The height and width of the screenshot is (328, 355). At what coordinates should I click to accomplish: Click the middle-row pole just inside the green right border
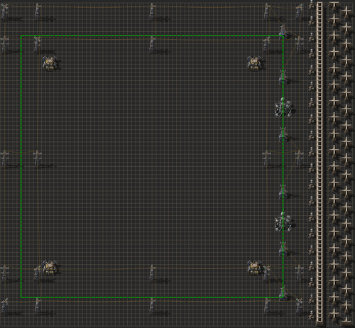[266, 159]
